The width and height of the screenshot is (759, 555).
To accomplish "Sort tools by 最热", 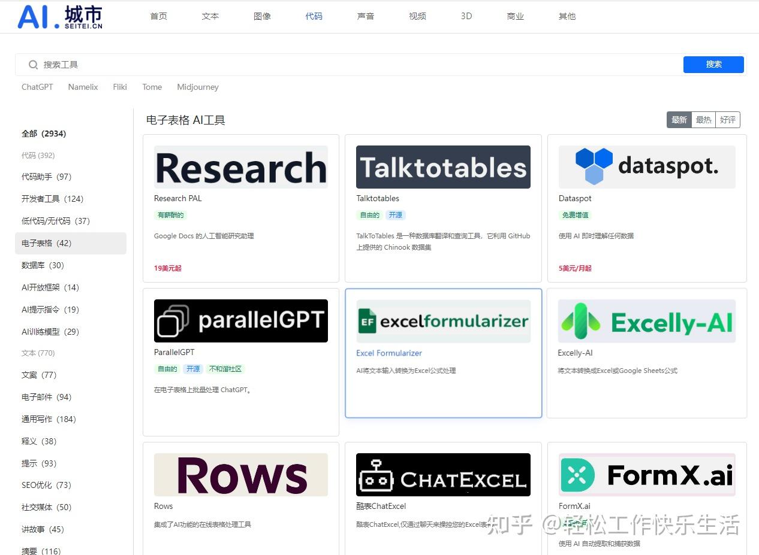I will [x=703, y=120].
